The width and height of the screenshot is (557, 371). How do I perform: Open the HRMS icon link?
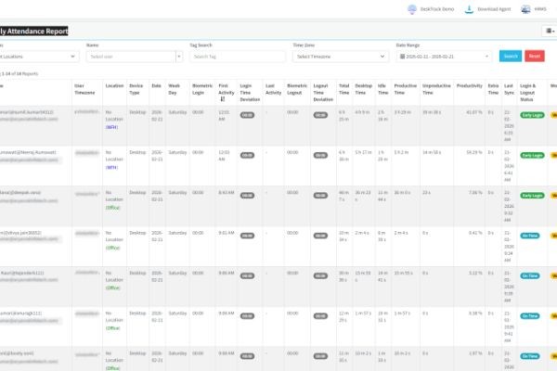(x=525, y=9)
